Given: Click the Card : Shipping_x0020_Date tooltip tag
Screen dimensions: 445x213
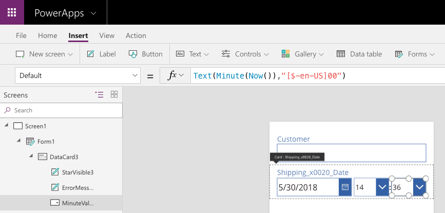Looking at the screenshot, I should pos(297,157).
